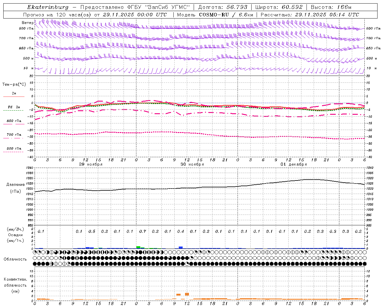Viewport: 382px width, 306px height.
Task: Click the 'Облачность' cloud cover label
Action: [x=15, y=259]
